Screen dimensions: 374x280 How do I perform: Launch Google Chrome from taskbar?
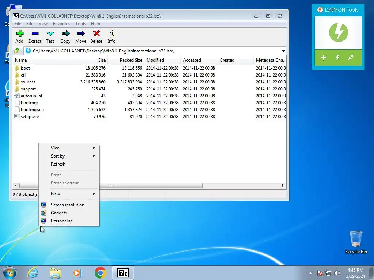click(100, 273)
